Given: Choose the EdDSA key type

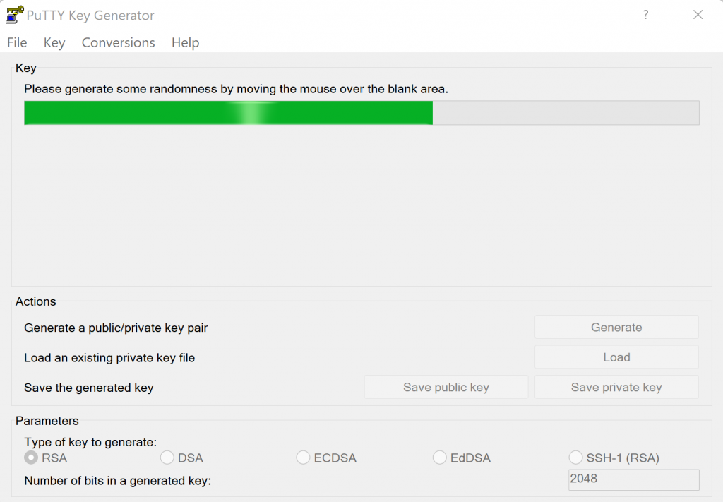Looking at the screenshot, I should (440, 458).
